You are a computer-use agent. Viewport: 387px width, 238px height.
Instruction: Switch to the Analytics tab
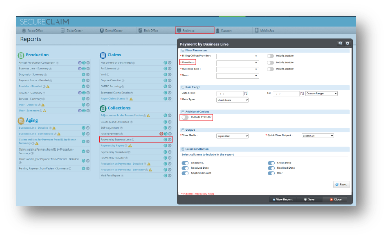[x=195, y=31]
